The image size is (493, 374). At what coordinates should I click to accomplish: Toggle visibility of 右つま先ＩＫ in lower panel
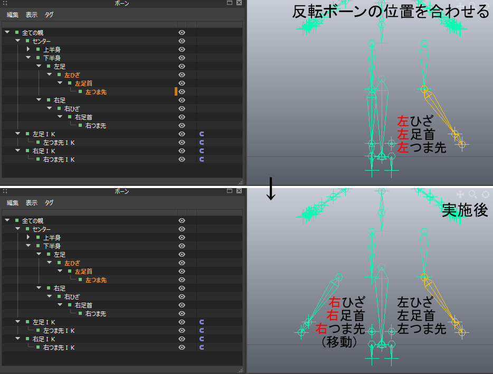(182, 348)
